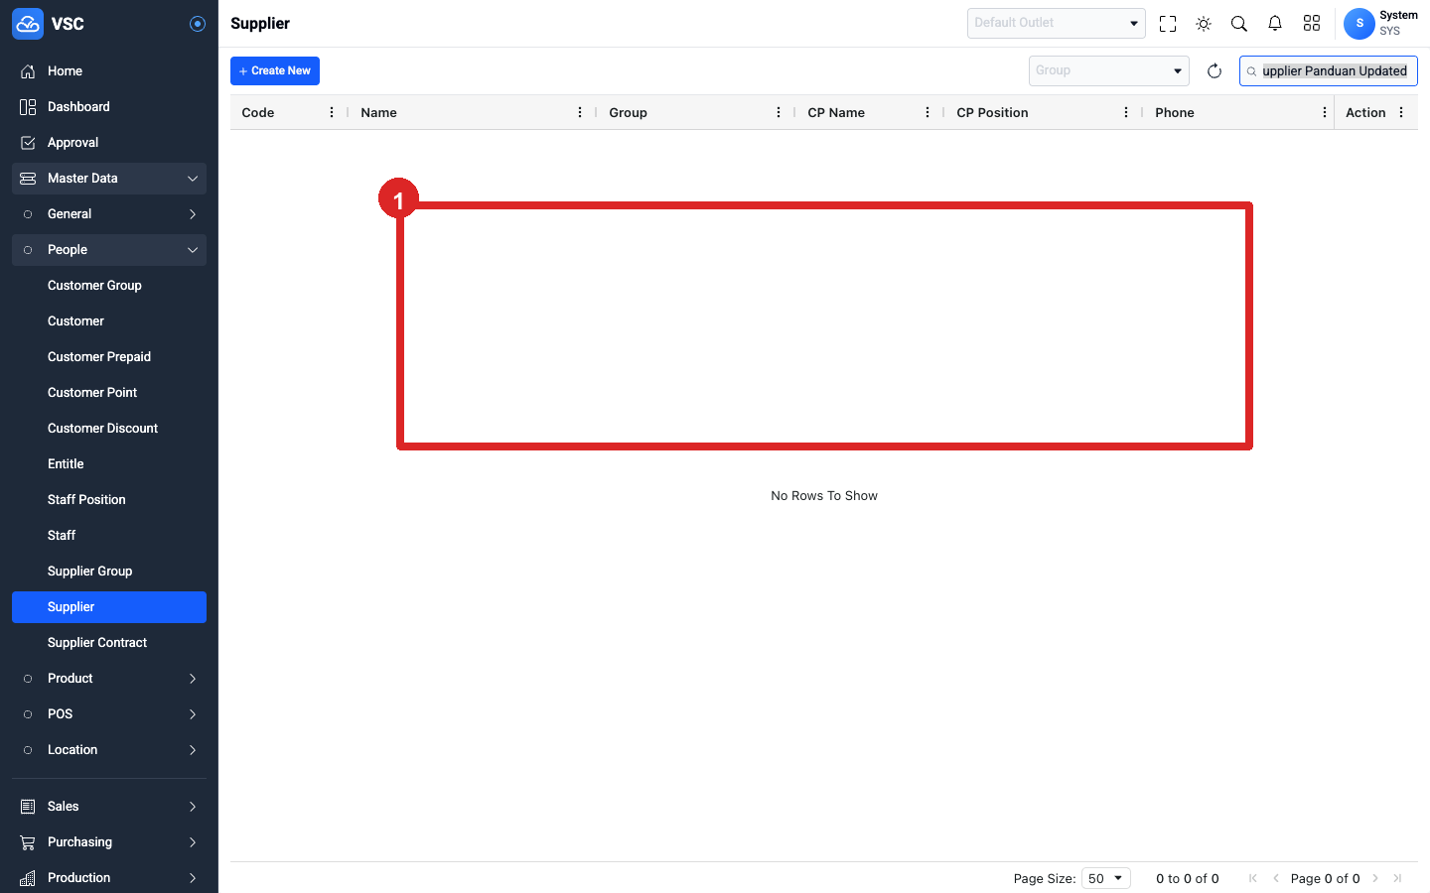Open the Action column menu icon

pyautogui.click(x=1401, y=113)
